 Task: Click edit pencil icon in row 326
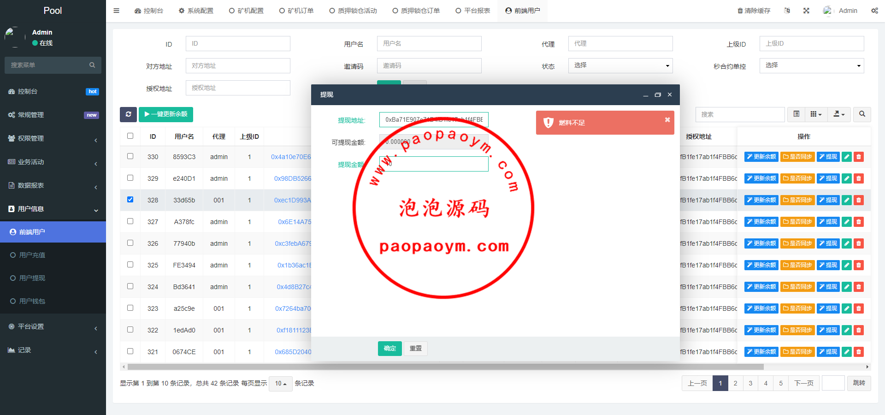click(846, 243)
